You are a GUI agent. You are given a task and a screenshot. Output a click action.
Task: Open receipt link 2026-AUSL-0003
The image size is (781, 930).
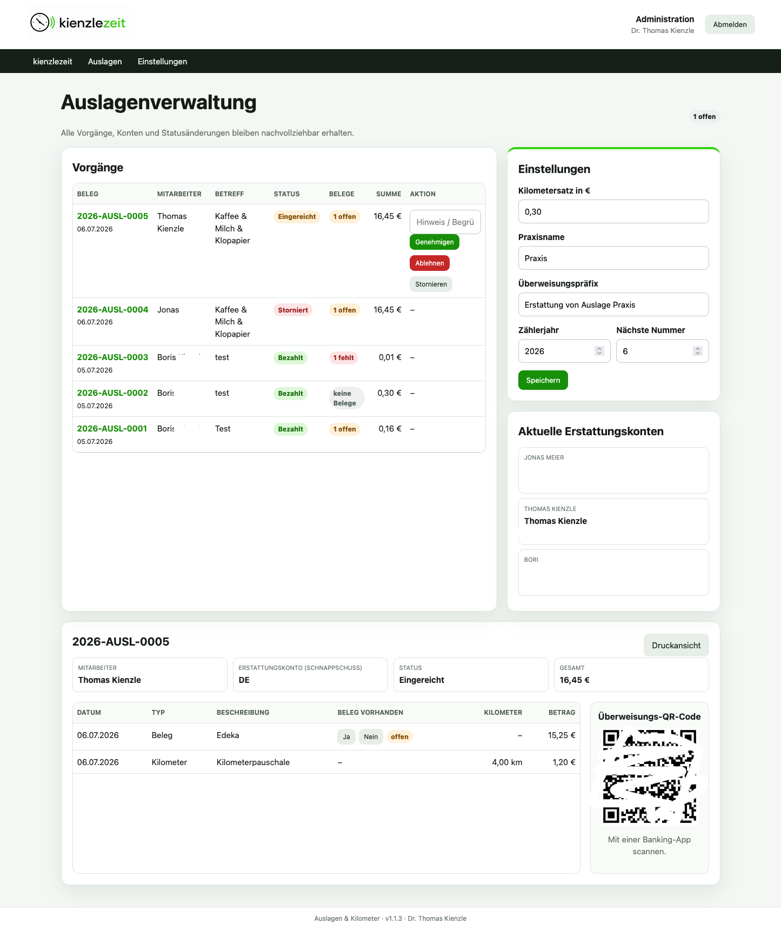click(x=112, y=357)
